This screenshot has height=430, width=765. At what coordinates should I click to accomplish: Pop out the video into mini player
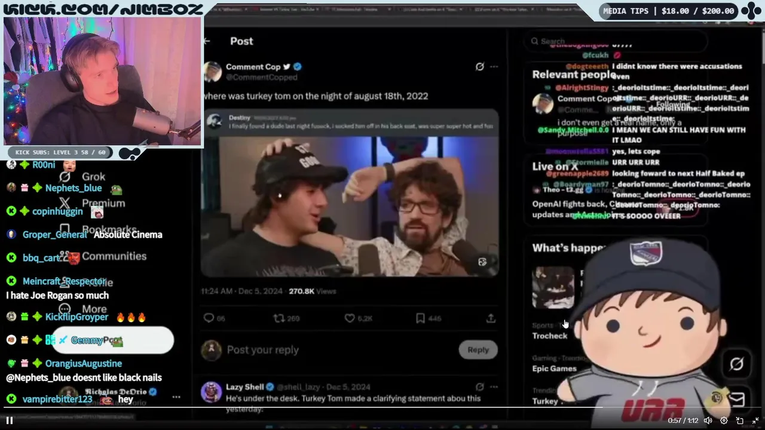point(739,420)
